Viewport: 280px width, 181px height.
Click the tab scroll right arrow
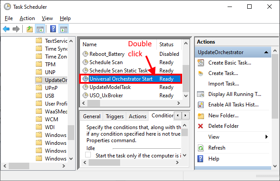pos(185,116)
